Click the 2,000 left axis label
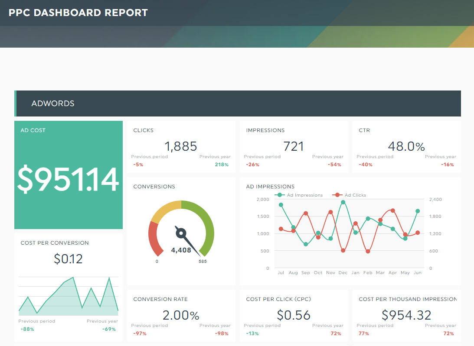 point(263,199)
